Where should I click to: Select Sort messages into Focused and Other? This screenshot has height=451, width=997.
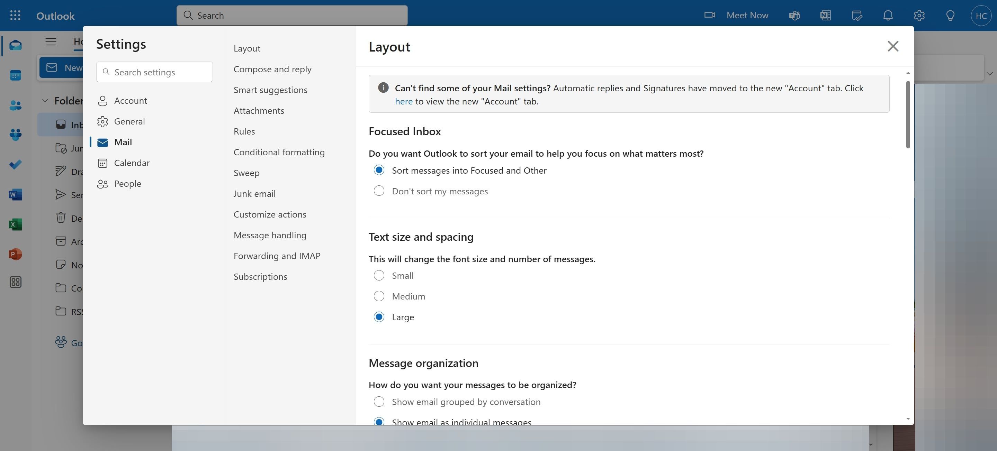379,170
